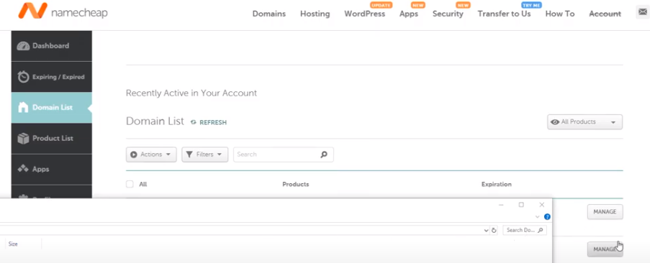Screen dimensions: 650x263
Task: Open the How To menu
Action: [559, 14]
